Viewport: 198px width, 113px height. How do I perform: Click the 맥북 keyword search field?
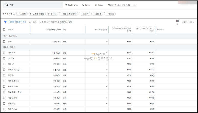click(x=33, y=5)
